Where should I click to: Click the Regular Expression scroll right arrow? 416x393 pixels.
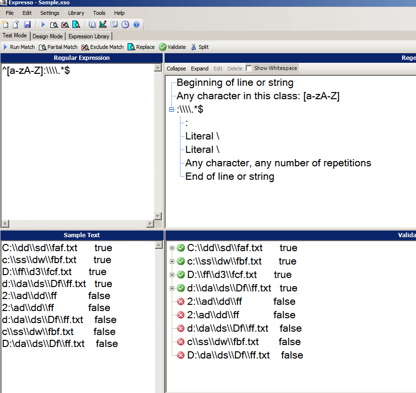click(150, 224)
